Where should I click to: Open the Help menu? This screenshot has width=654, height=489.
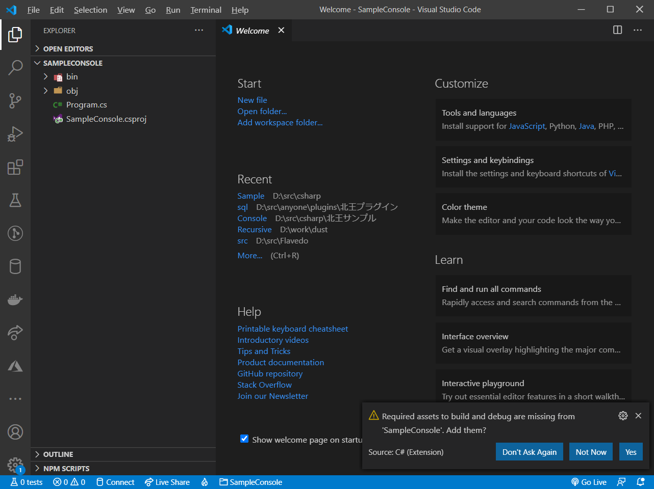pyautogui.click(x=240, y=10)
